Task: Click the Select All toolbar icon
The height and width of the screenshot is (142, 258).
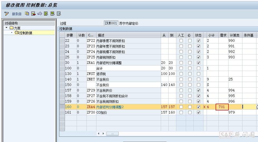Action: (x=46, y=14)
